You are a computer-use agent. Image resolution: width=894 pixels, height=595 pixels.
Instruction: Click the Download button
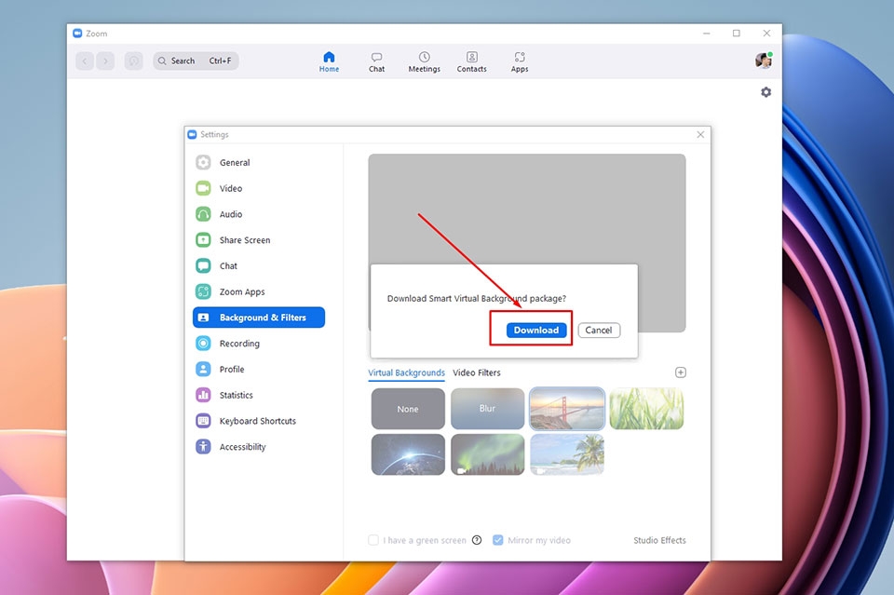pyautogui.click(x=536, y=330)
